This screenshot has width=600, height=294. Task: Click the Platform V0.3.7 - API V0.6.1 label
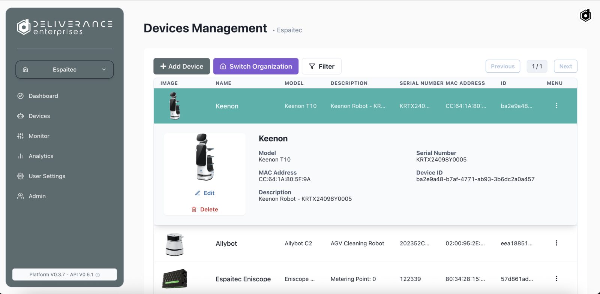coord(61,275)
